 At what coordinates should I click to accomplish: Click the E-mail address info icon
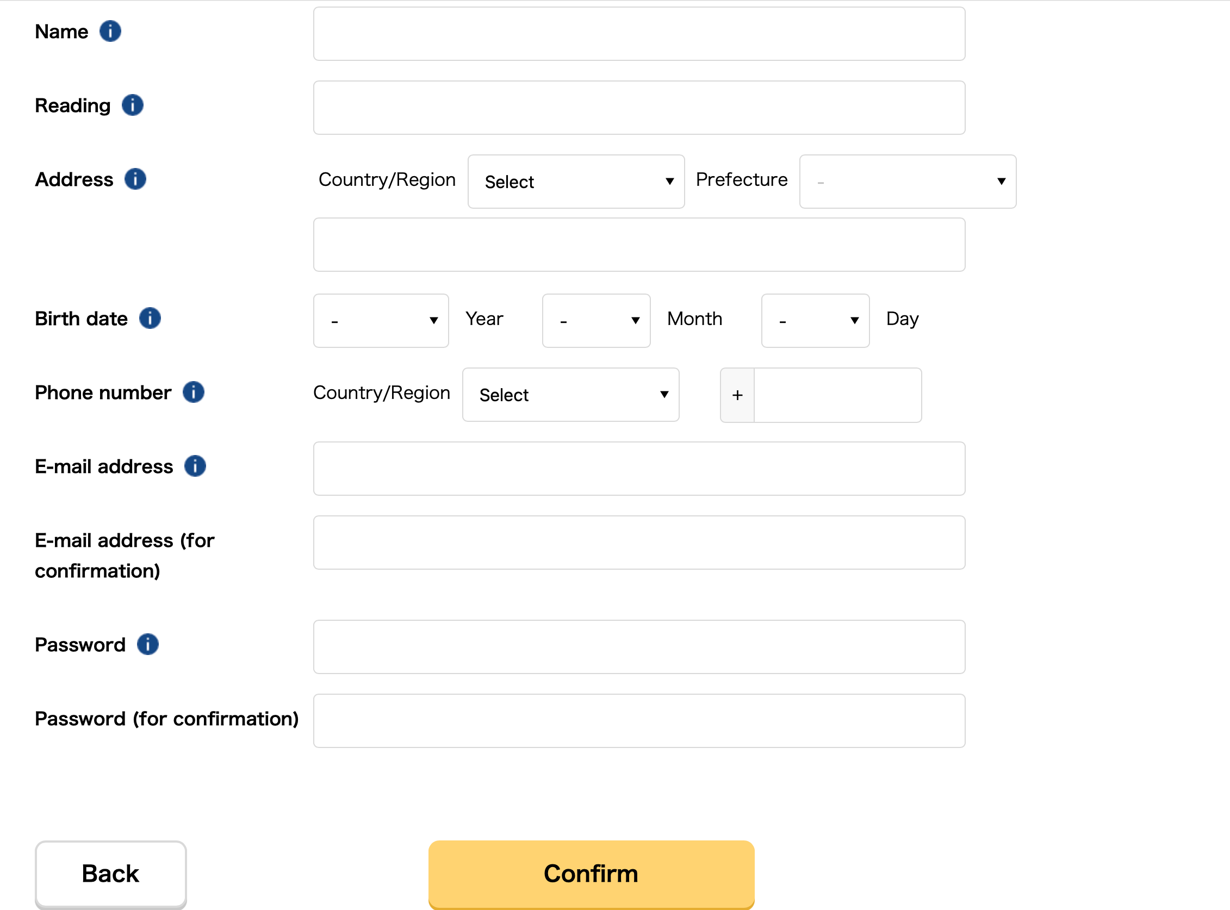[195, 466]
